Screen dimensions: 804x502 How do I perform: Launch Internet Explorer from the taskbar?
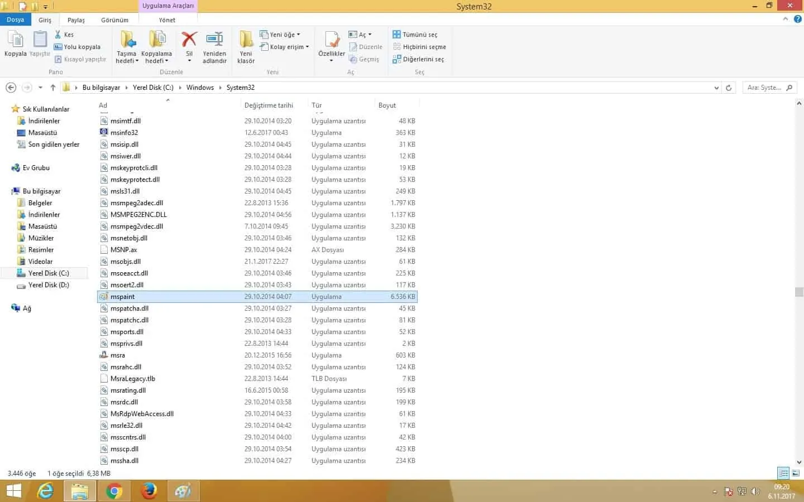coord(46,491)
